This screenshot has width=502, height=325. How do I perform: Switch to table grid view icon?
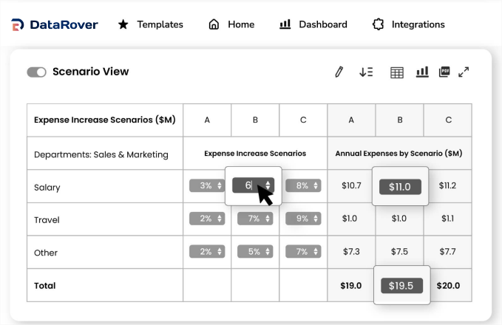pyautogui.click(x=397, y=72)
